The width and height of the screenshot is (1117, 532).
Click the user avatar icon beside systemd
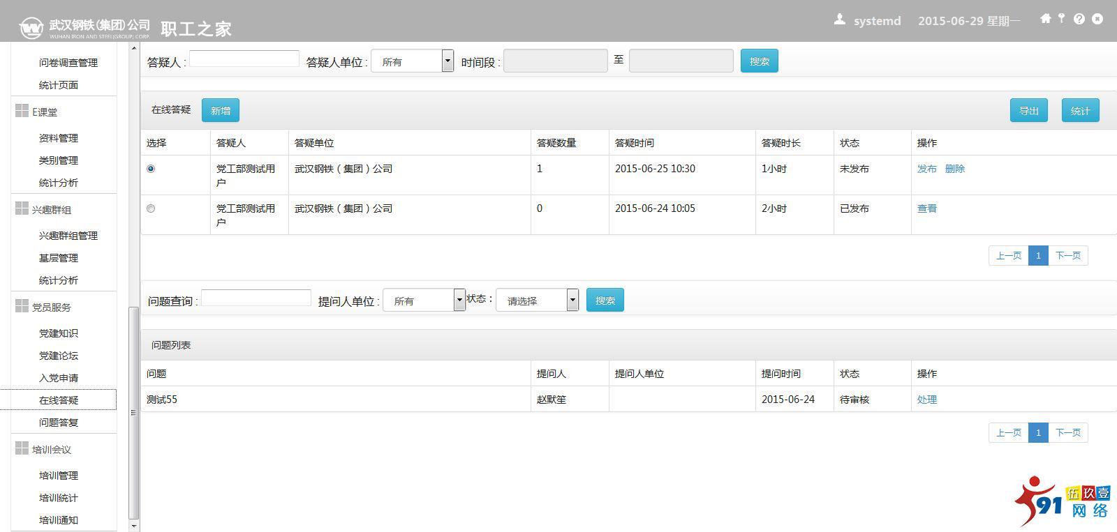click(x=840, y=20)
